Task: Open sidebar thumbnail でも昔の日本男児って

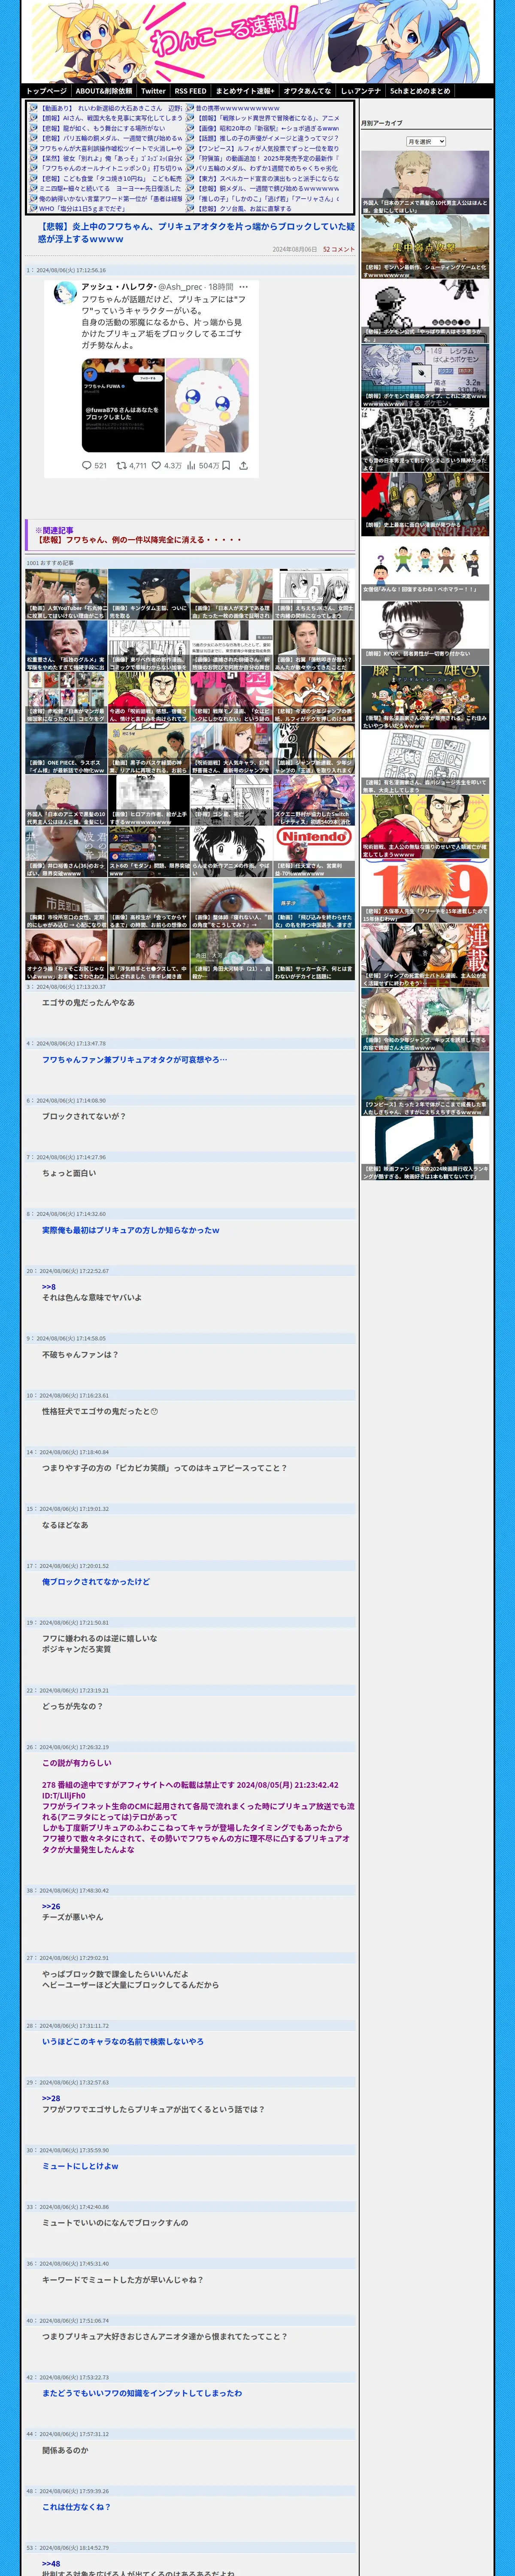Action: click(425, 440)
